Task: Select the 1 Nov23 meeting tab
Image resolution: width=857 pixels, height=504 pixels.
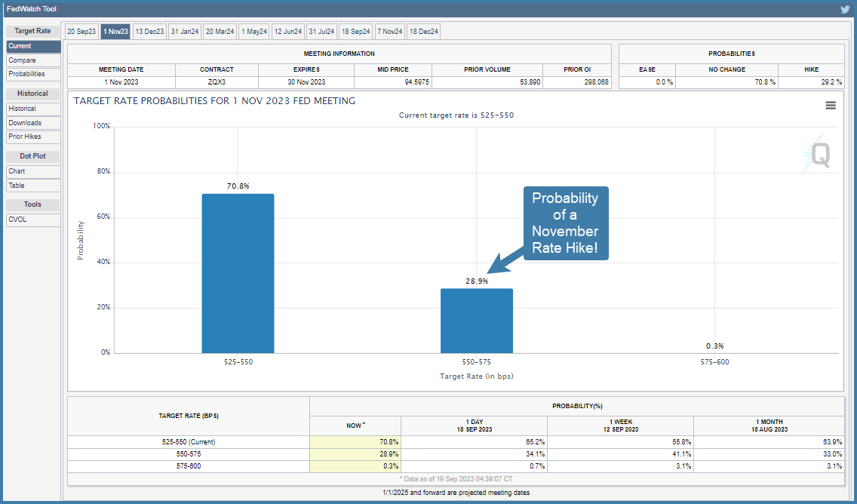Action: click(x=116, y=32)
